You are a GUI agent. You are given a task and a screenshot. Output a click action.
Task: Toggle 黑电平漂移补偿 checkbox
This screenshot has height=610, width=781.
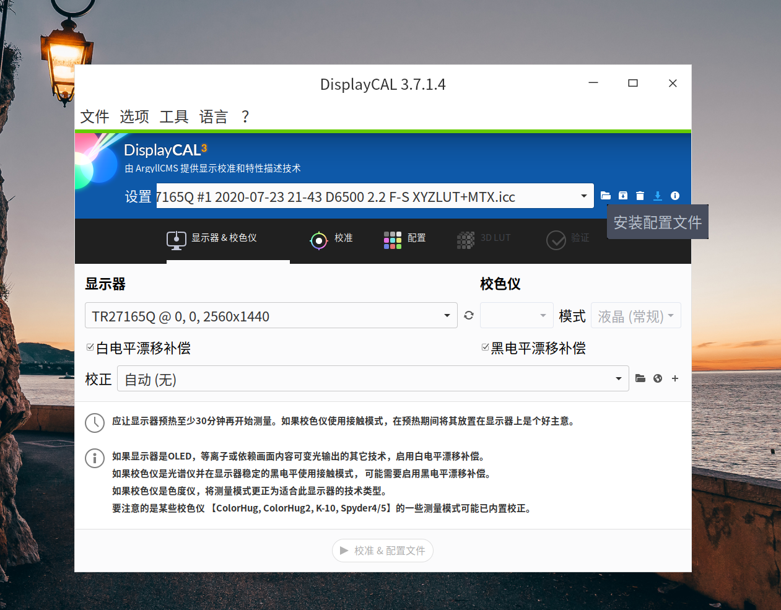point(485,347)
